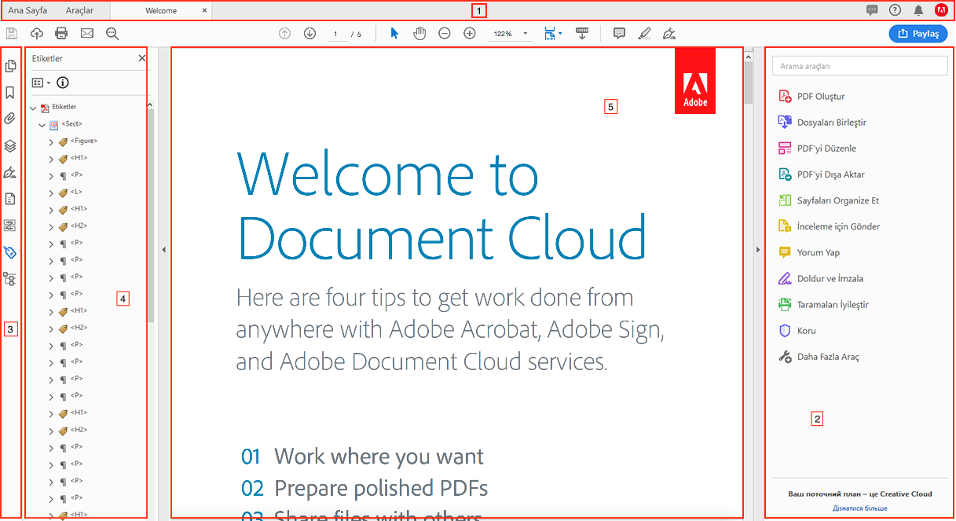This screenshot has width=956, height=521.
Task: Open the tags panel options dropdown
Action: pyautogui.click(x=41, y=83)
